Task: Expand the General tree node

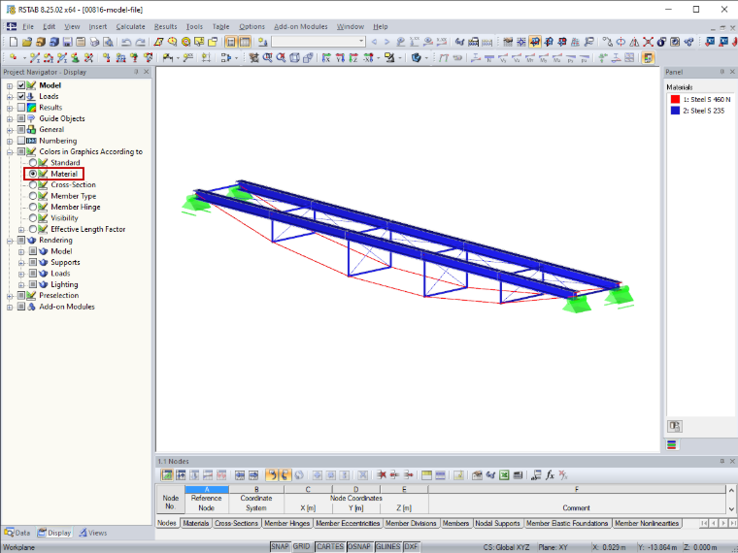Action: tap(10, 130)
